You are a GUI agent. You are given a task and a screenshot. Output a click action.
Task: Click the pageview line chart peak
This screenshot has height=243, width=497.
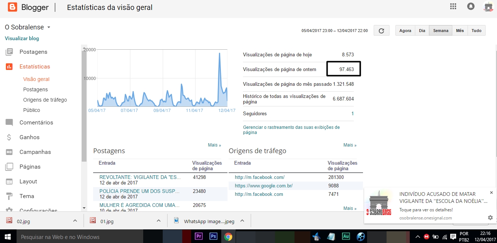pyautogui.click(x=220, y=53)
